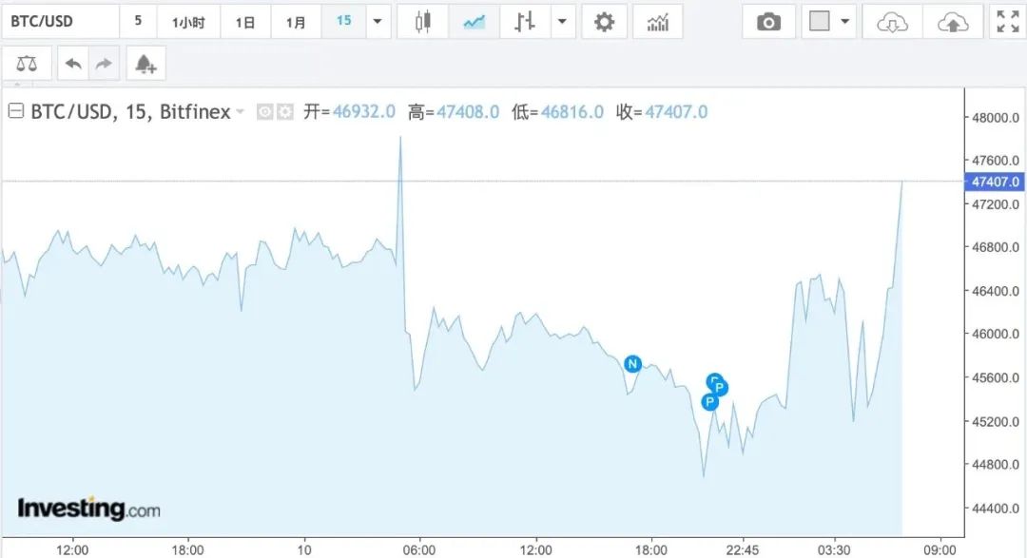Image resolution: width=1027 pixels, height=558 pixels.
Task: Collapse the BTC/USD legend with the minus box
Action: (x=15, y=111)
